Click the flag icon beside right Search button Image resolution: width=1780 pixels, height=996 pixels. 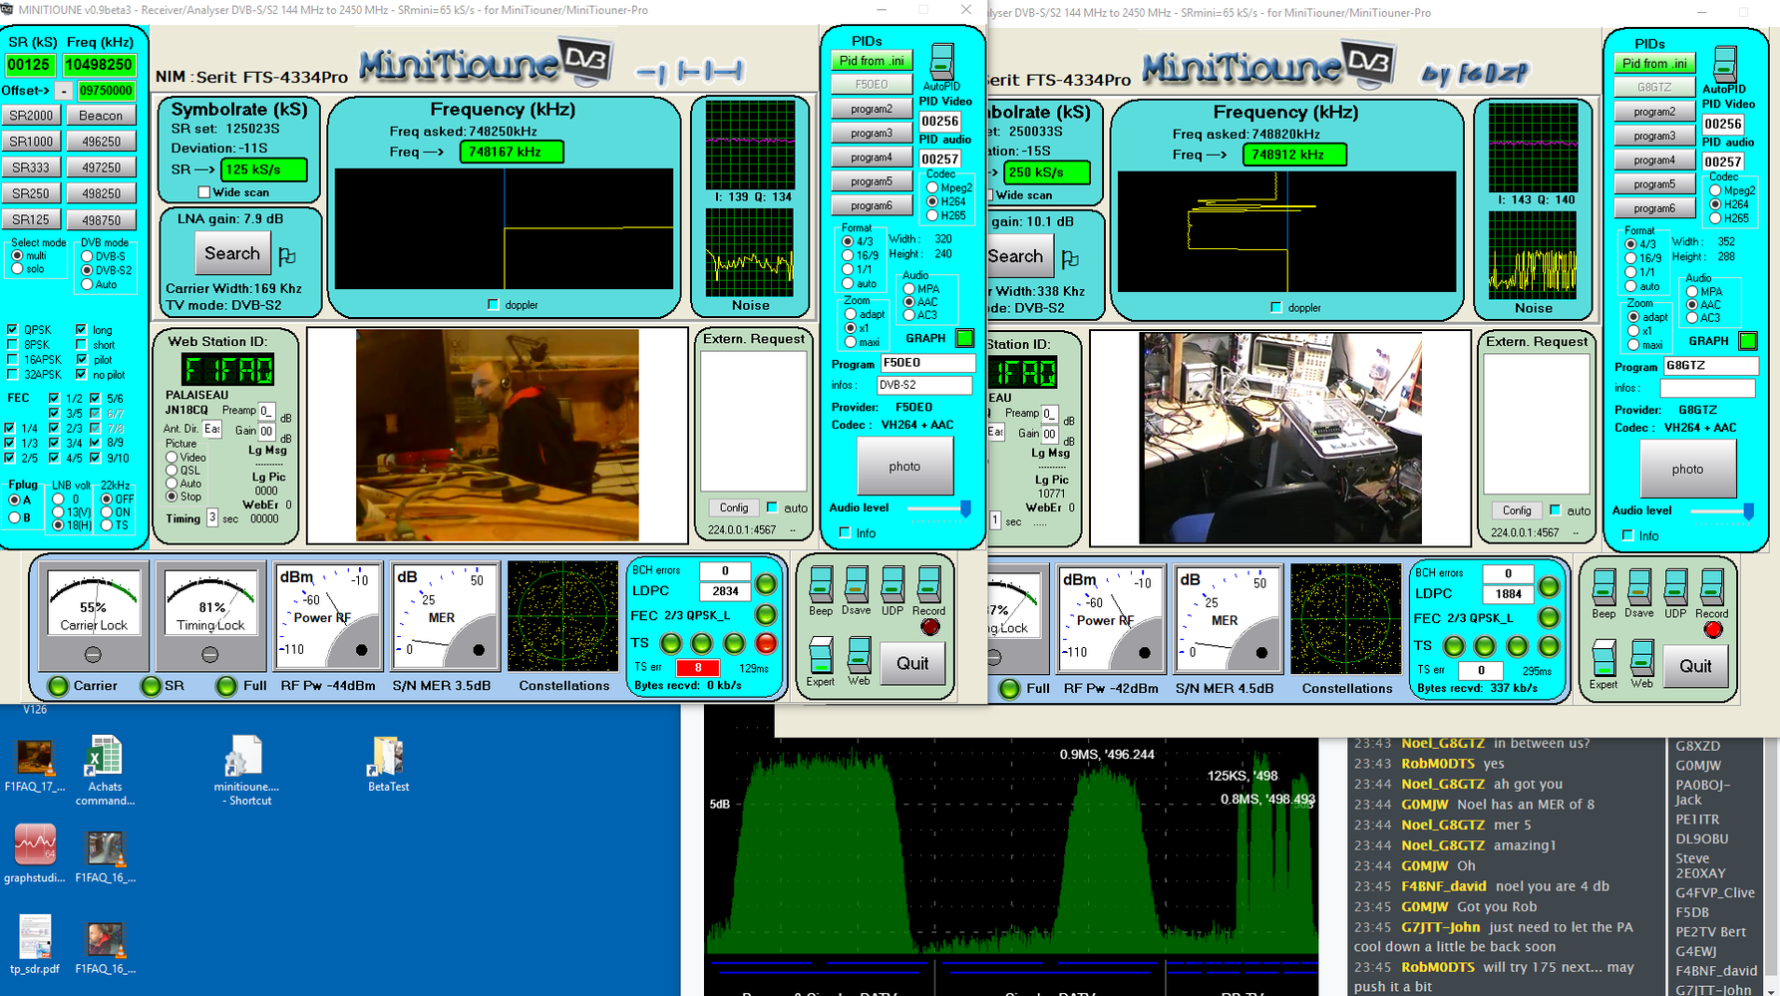(1070, 259)
